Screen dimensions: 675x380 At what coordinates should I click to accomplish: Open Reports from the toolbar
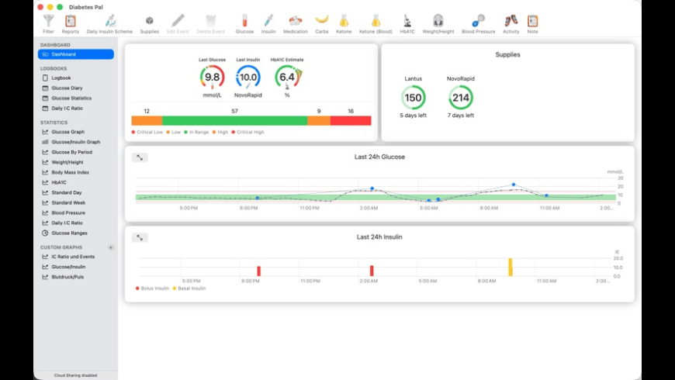[70, 24]
